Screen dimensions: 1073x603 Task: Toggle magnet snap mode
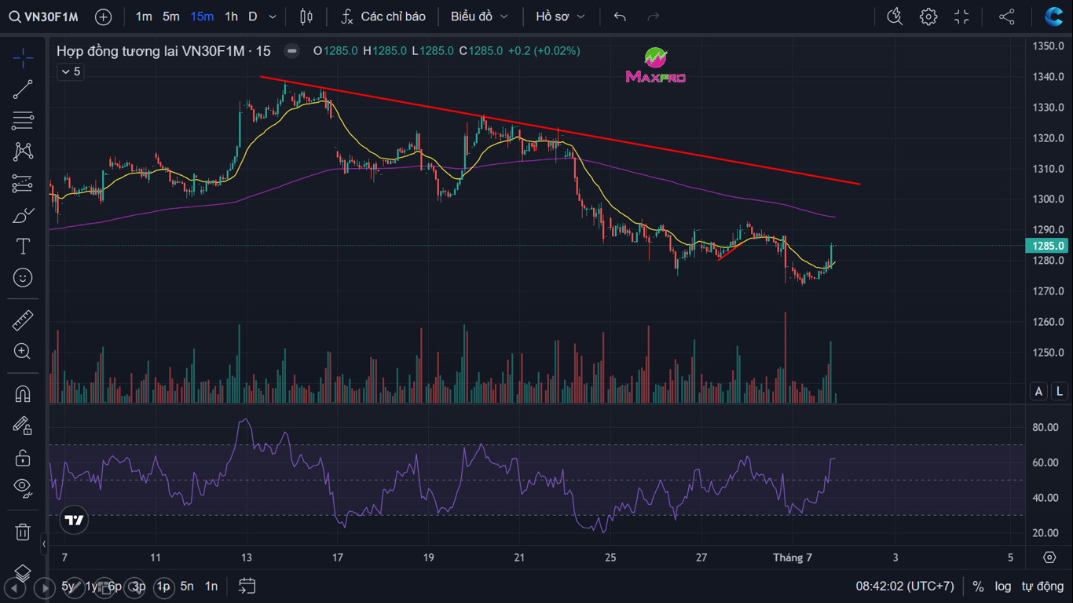coord(23,393)
